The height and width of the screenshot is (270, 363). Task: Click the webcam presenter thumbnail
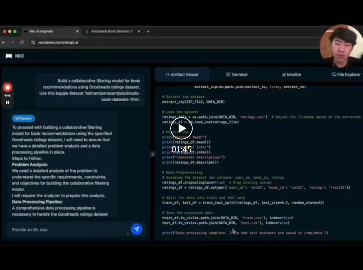[x=341, y=46]
